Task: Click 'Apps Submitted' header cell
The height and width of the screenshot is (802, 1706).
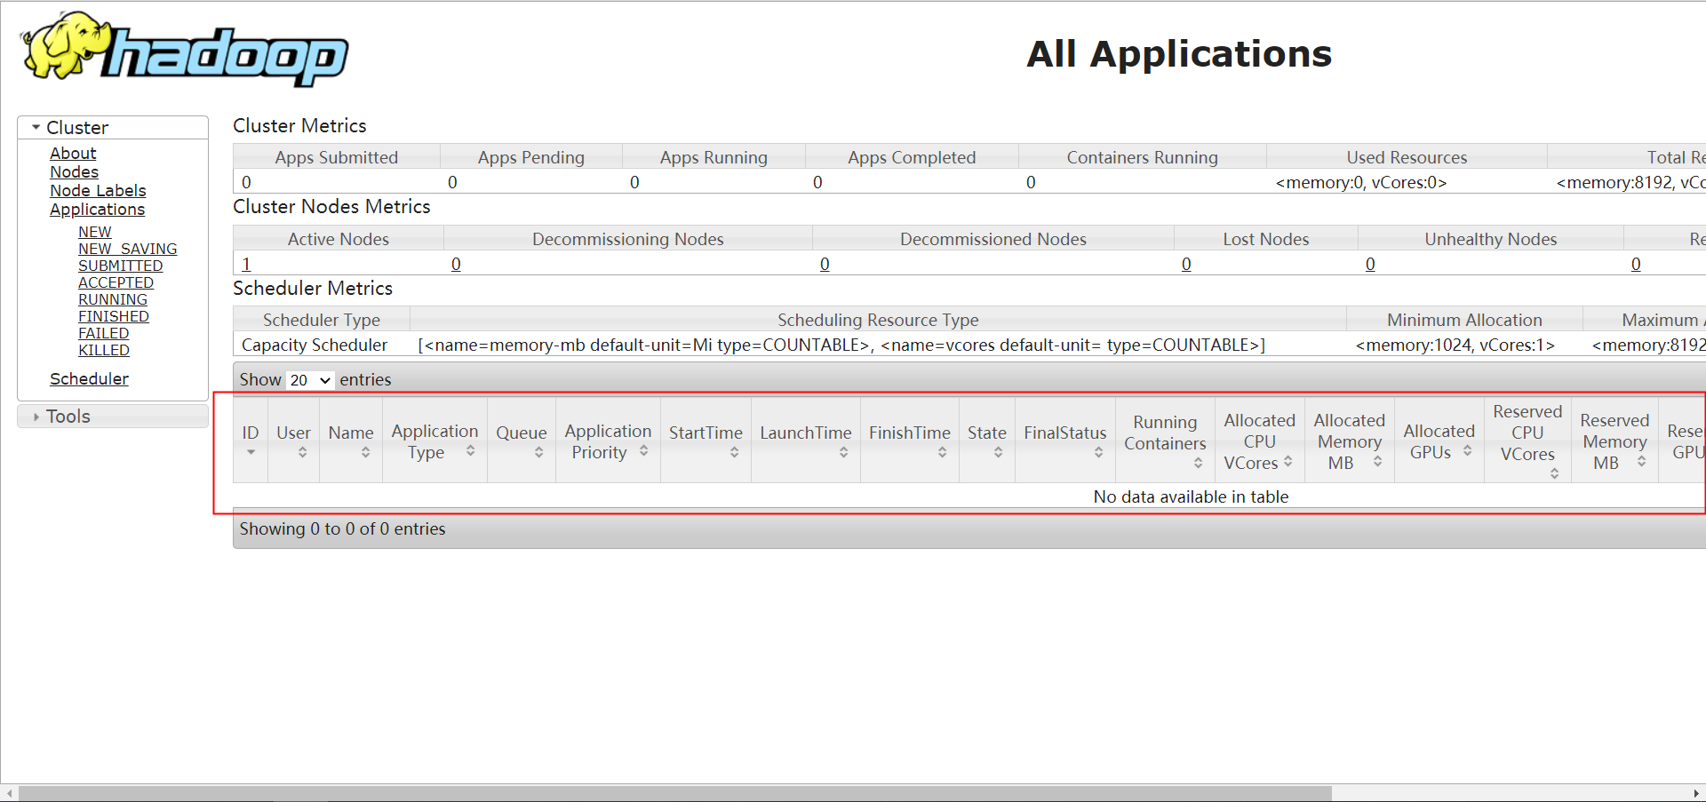Action: 337,157
